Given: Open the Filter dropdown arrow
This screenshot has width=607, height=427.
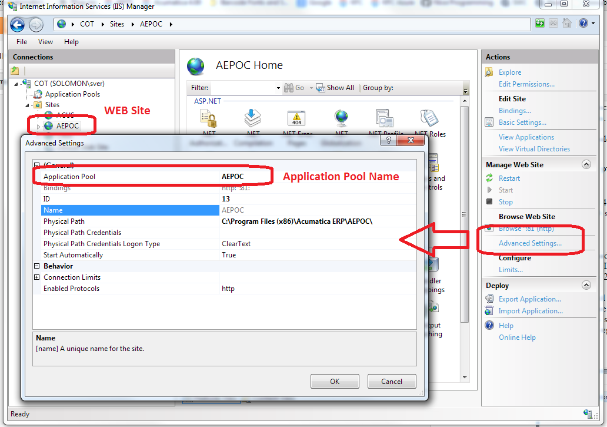Looking at the screenshot, I should [x=278, y=88].
